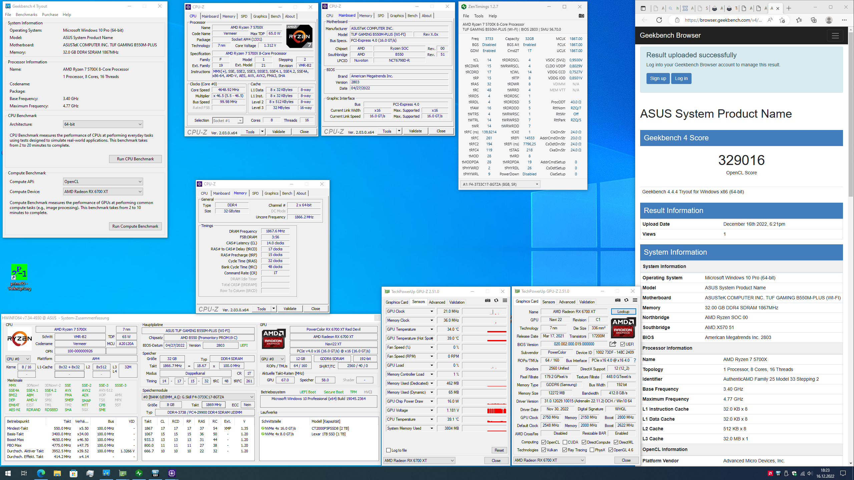Switch to Bench tab in CPU-Z CPU window
Viewport: 854px width, 480px height.
pos(276,16)
